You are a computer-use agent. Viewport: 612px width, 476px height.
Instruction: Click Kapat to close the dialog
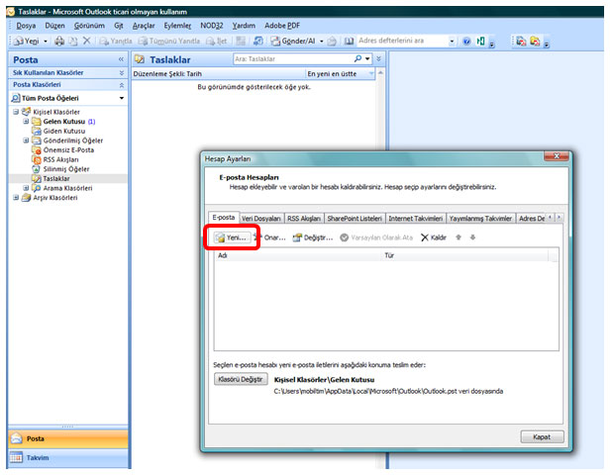[542, 437]
